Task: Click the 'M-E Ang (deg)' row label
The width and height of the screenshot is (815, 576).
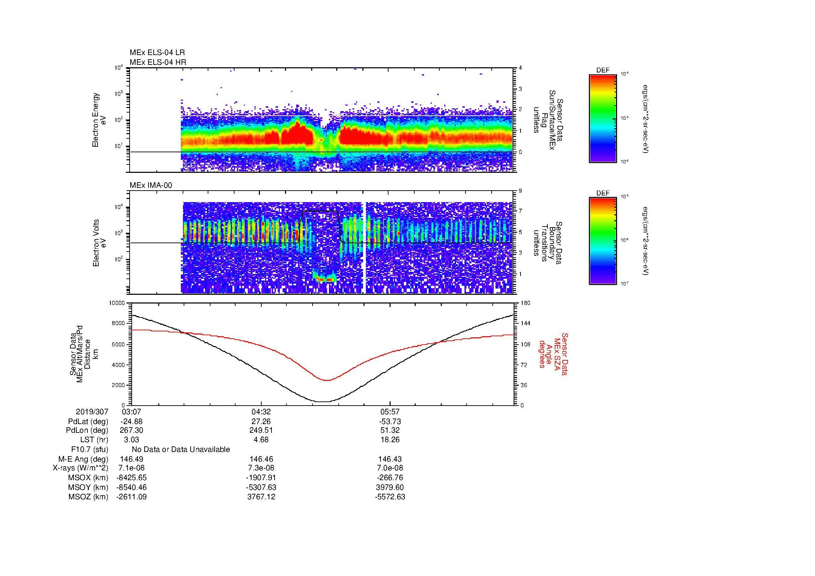Action: pos(83,459)
